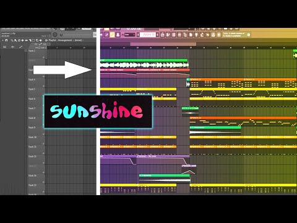Click the fifth window icon after pattern selector
This screenshot has width=297, height=223.
click(185, 35)
